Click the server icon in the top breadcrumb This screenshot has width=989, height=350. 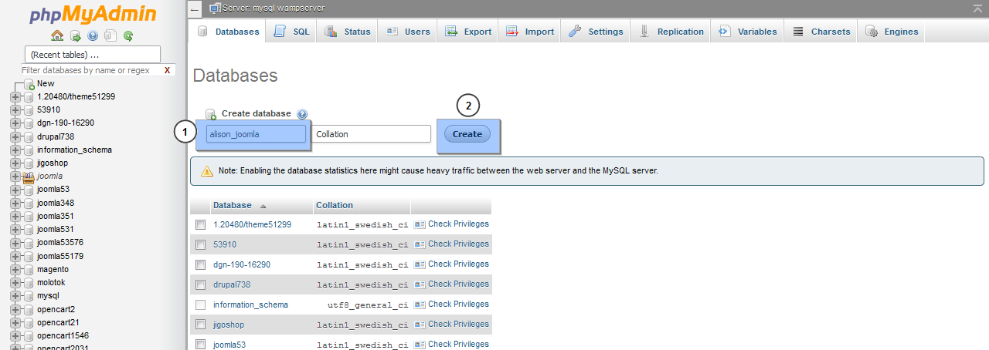(x=214, y=8)
